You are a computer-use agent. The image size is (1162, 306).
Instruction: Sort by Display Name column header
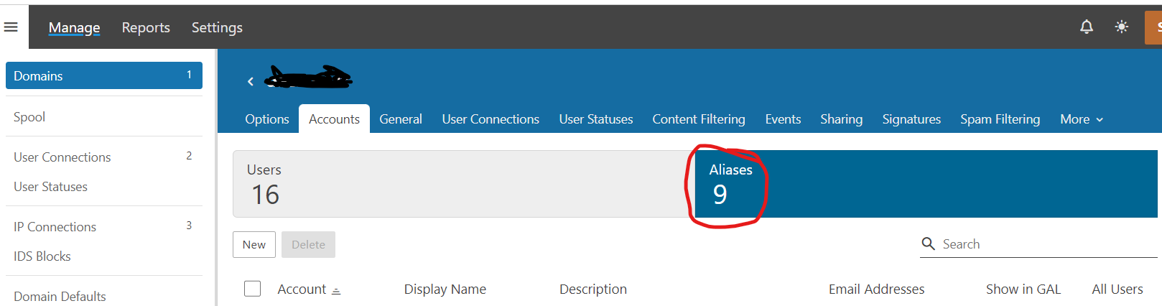click(445, 289)
